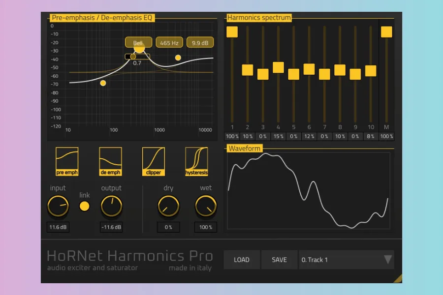Enable the hysteresis mode icon

pyautogui.click(x=196, y=161)
